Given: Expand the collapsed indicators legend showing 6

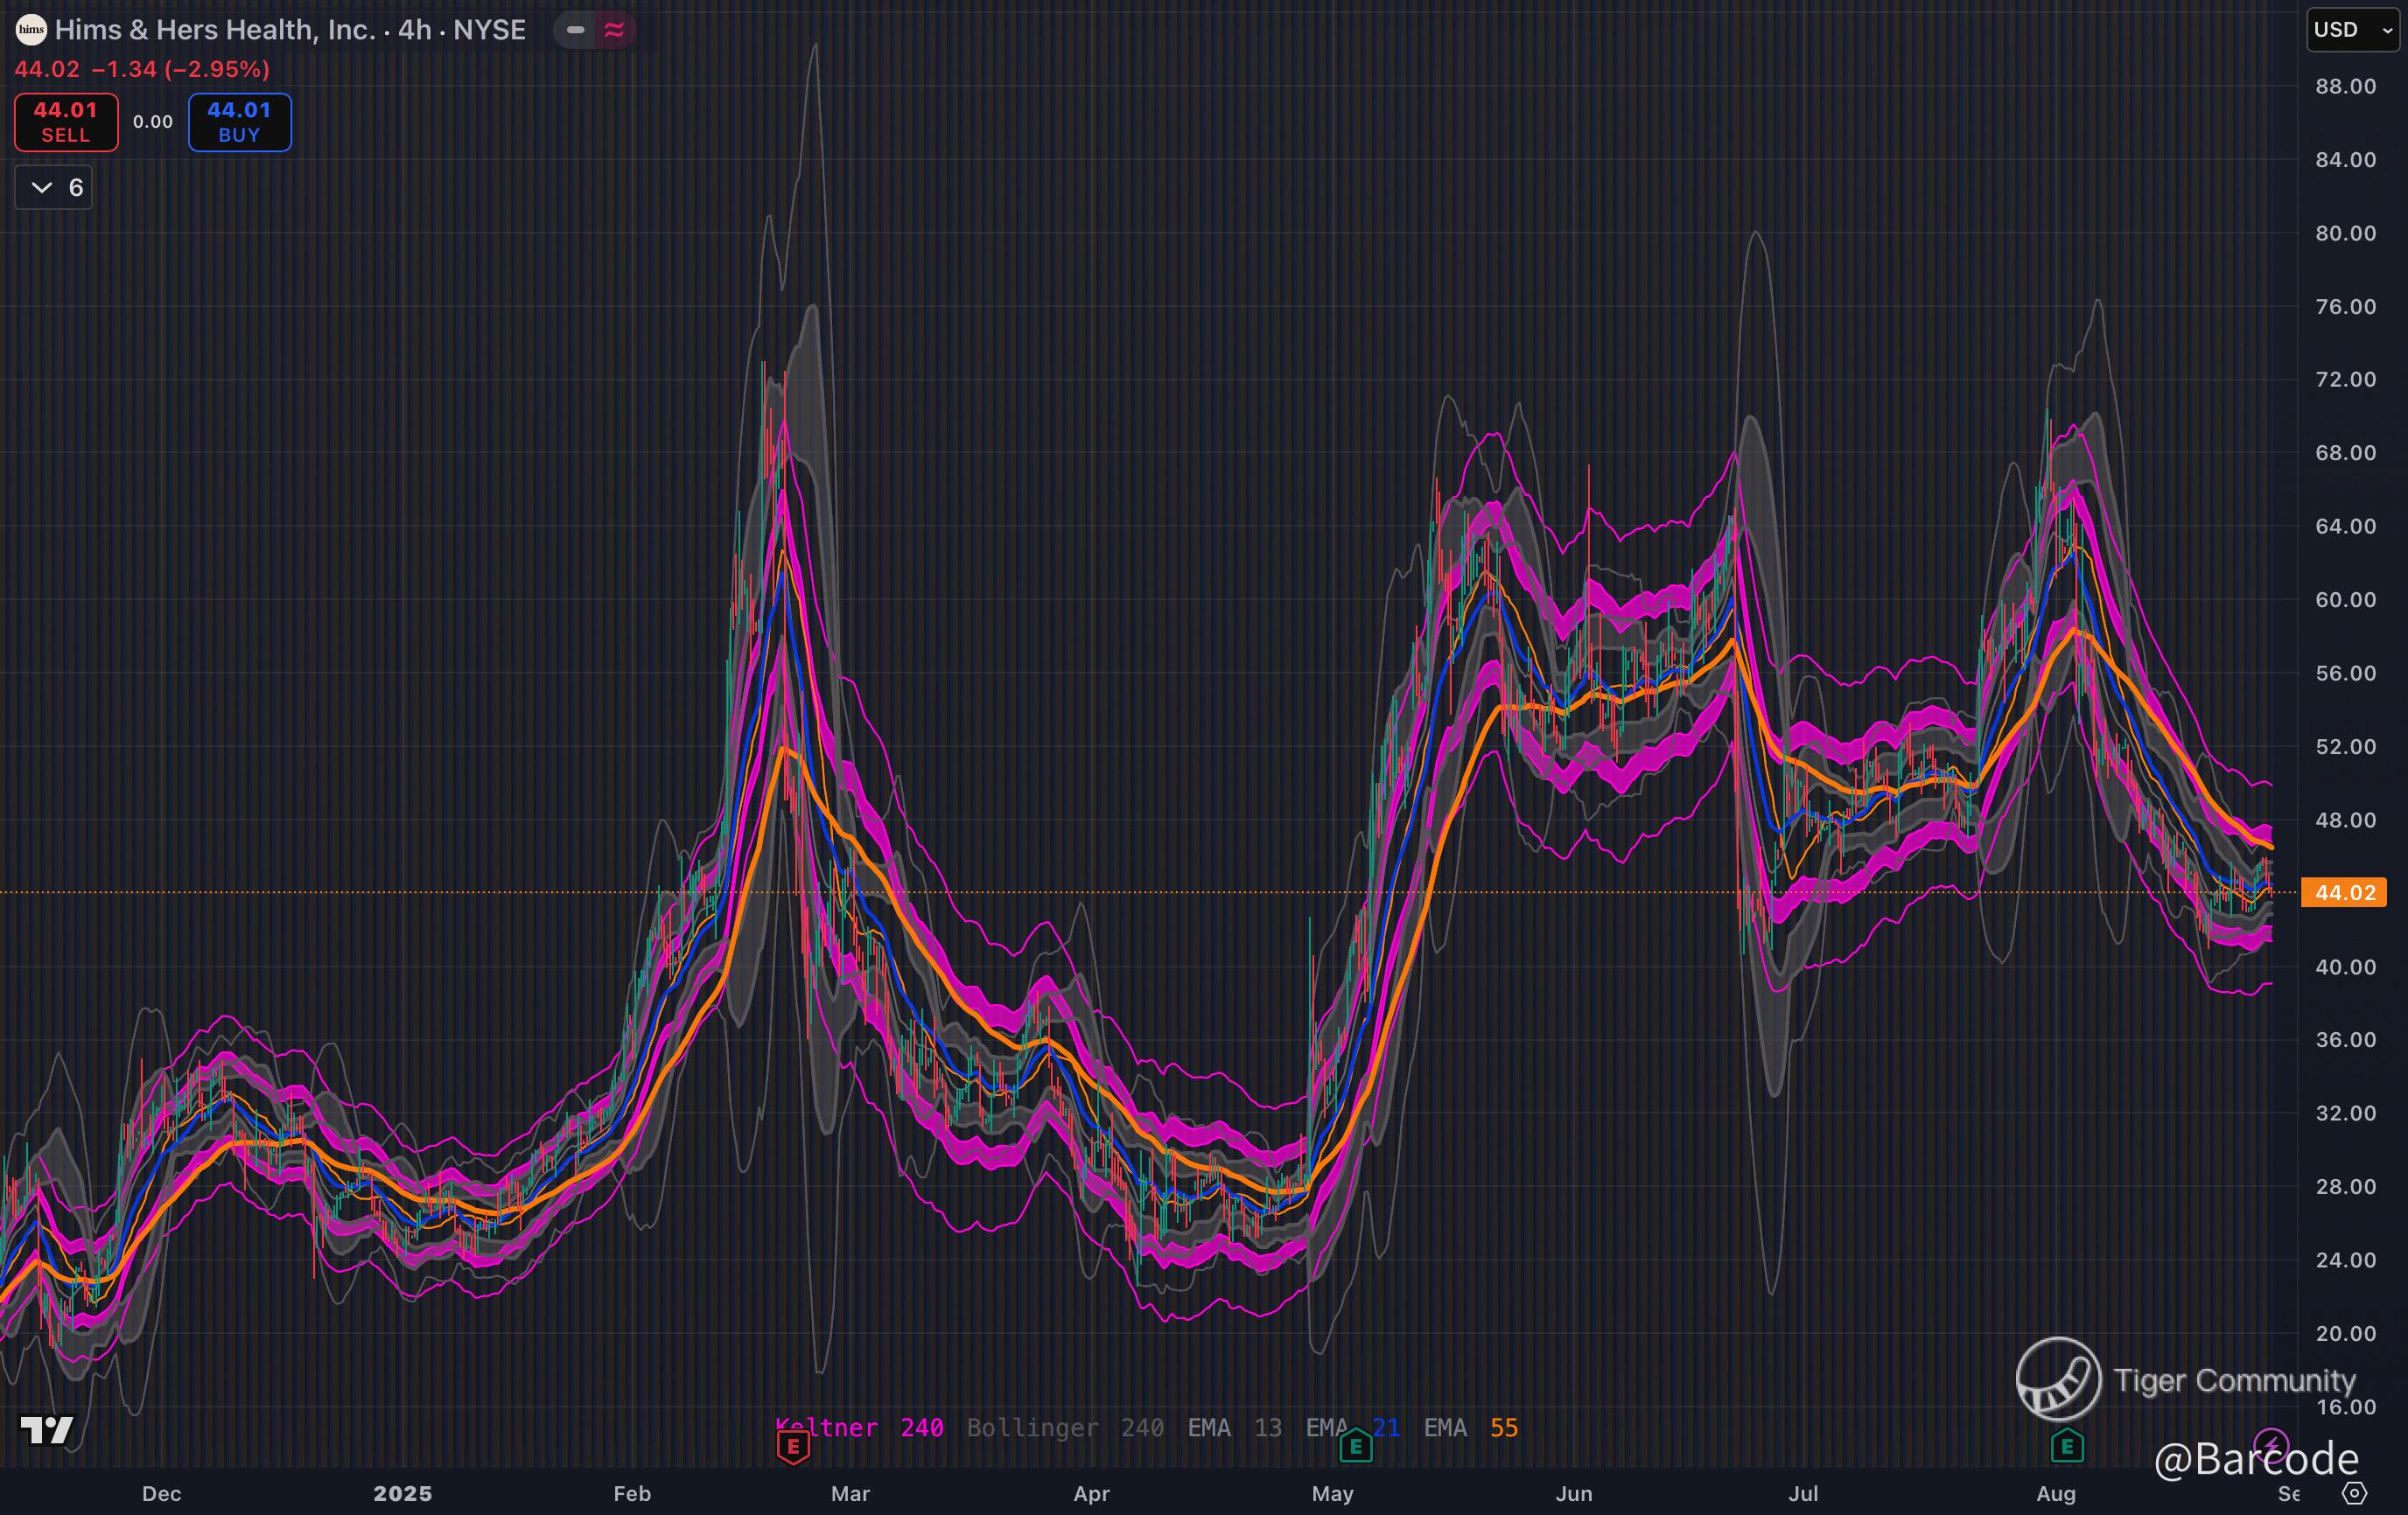Looking at the screenshot, I should (x=55, y=188).
